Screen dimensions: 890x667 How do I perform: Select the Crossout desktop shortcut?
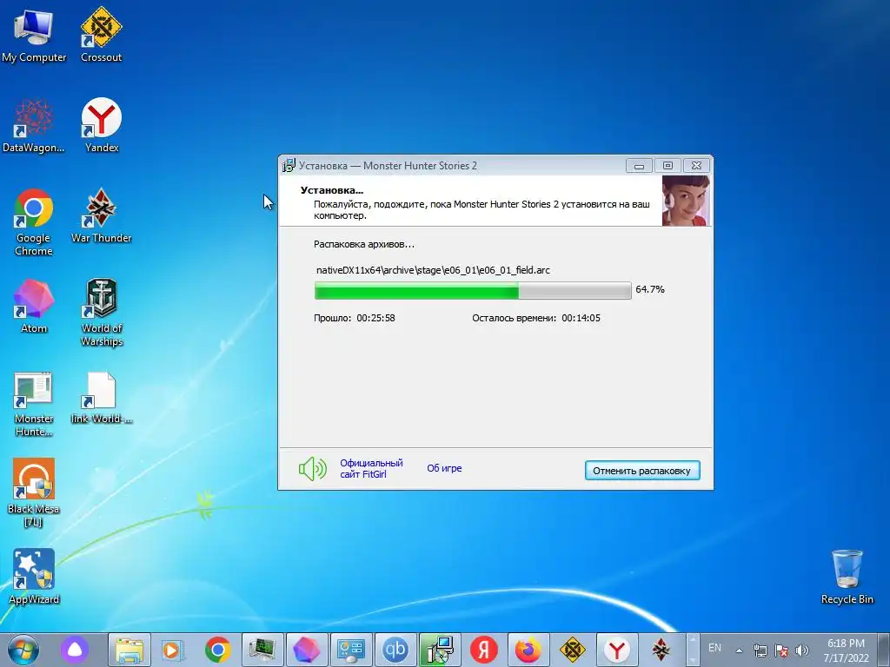pos(101,34)
